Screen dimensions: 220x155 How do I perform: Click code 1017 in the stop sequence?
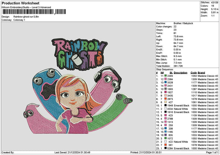pyautogui.click(x=194, y=95)
